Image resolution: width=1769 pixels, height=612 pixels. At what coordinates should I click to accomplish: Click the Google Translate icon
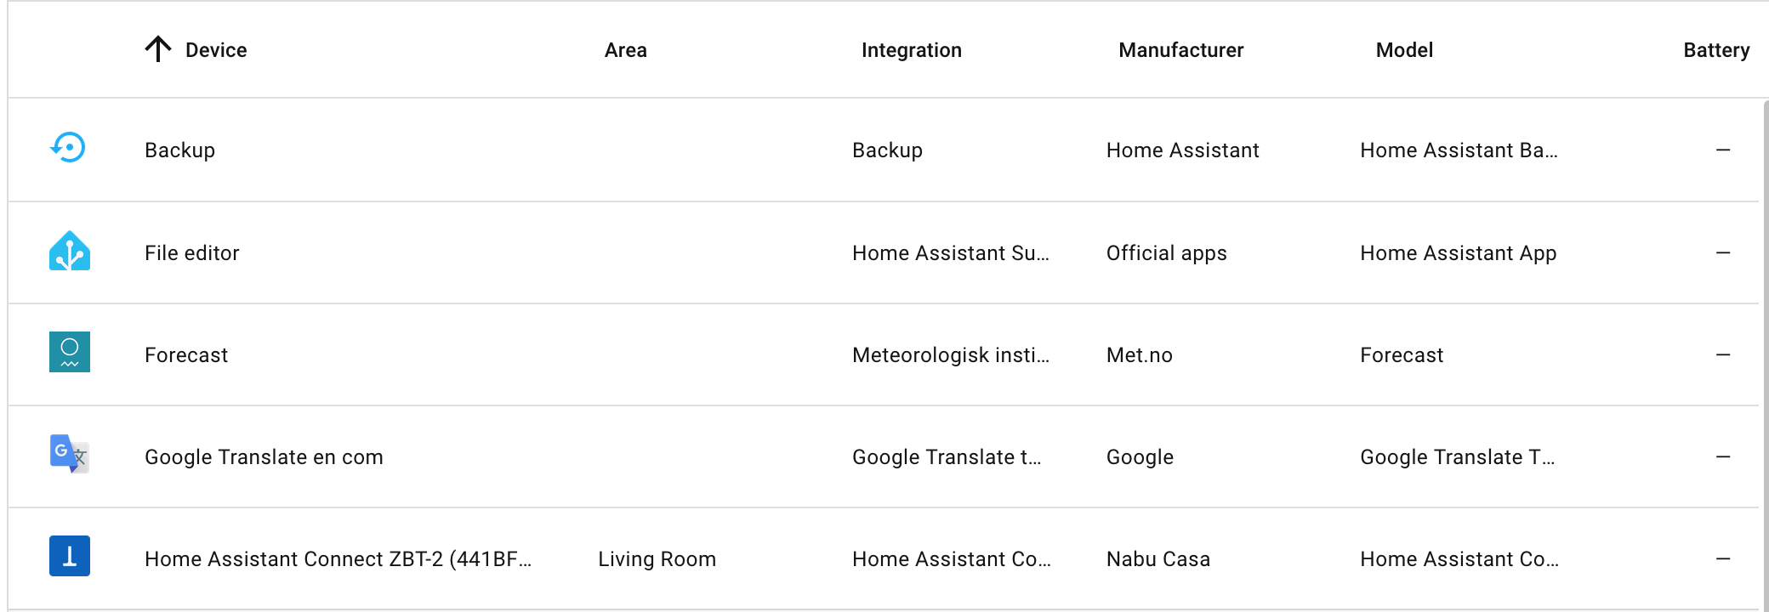tap(70, 454)
